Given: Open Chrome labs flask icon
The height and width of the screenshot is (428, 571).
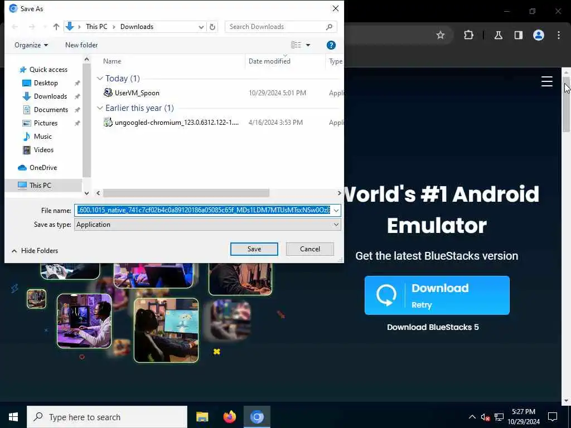Looking at the screenshot, I should coord(499,35).
